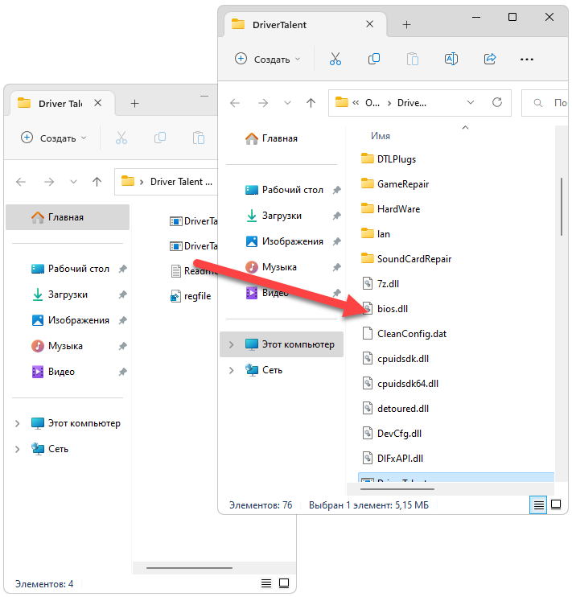Screen dimensions: 572x597
Task: Switch to details view in DriverTalent window
Action: (538, 505)
